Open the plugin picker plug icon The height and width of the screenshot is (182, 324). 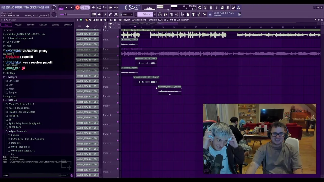pos(193,14)
